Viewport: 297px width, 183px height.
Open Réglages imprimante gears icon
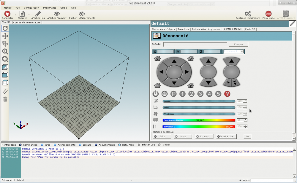[248, 14]
